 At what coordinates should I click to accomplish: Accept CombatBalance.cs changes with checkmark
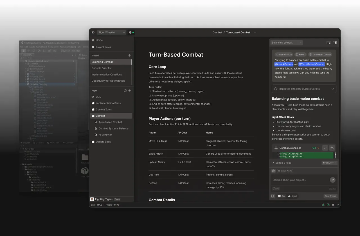click(x=325, y=148)
